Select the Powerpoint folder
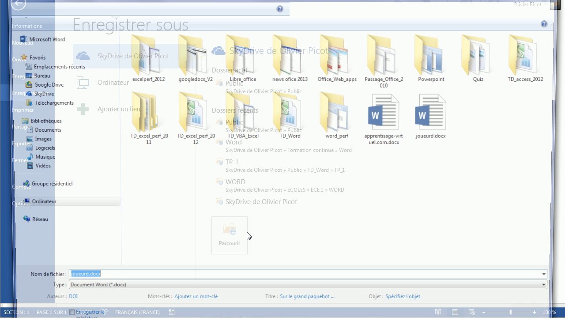The image size is (565, 318). click(431, 59)
